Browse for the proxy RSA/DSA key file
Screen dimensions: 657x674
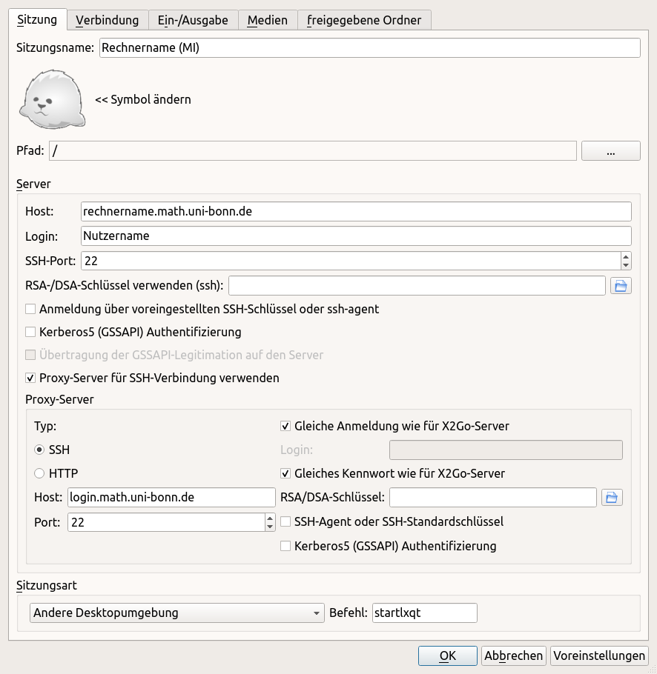[612, 498]
